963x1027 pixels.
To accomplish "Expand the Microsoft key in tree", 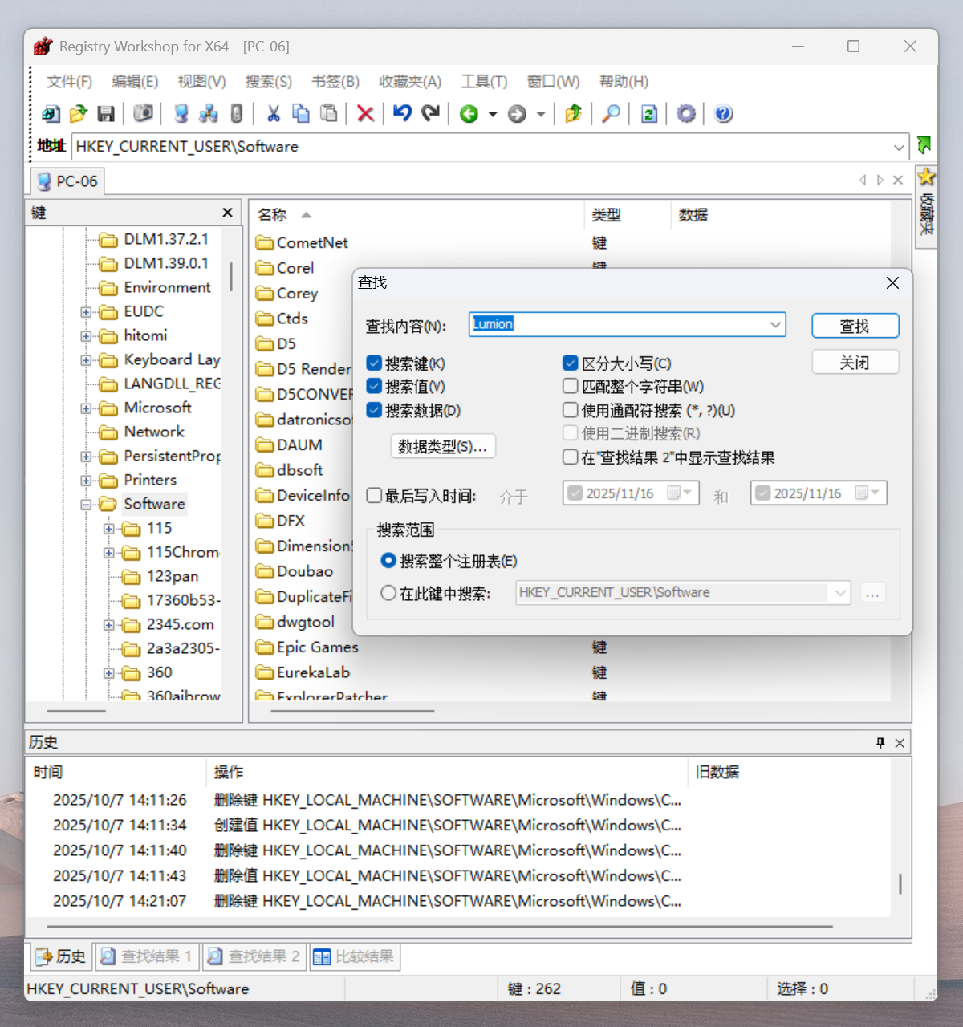I will click(86, 408).
